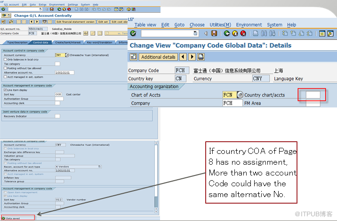
Task: Go to previous entry with left arrow icon
Action: coord(183,57)
